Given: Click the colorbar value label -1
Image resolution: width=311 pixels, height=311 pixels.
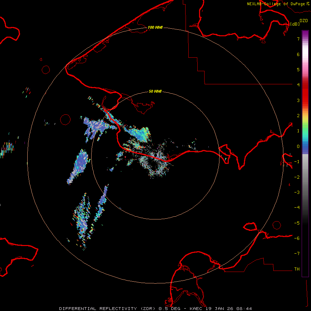Looking at the screenshot, I should pyautogui.click(x=297, y=162).
